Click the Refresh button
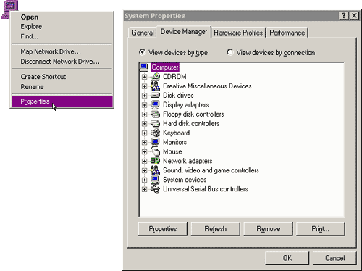 click(215, 229)
